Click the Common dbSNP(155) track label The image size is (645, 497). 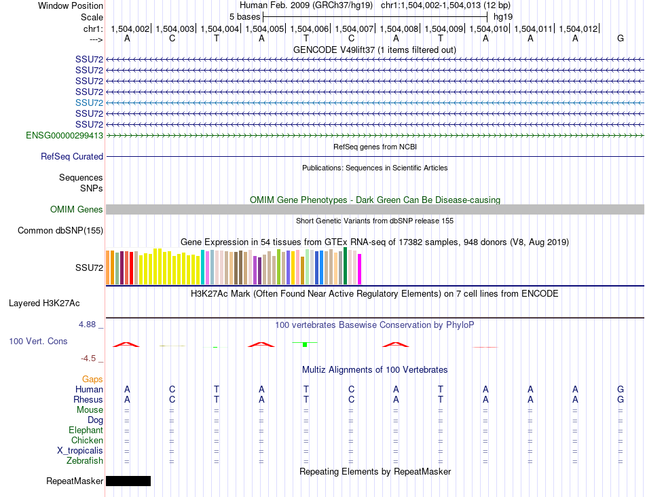click(60, 230)
